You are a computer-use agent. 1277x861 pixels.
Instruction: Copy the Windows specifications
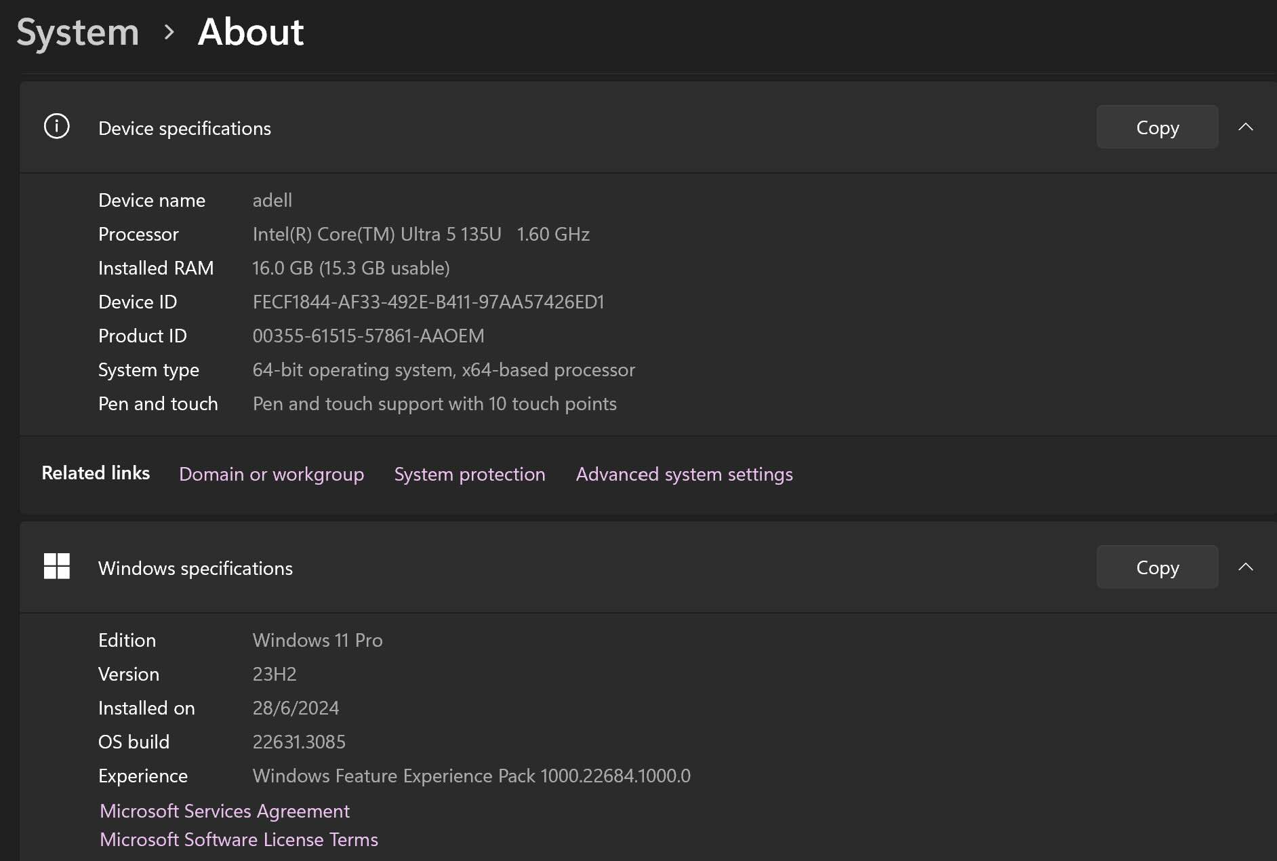tap(1157, 567)
